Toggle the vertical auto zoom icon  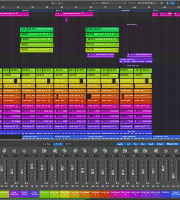click(168, 3)
